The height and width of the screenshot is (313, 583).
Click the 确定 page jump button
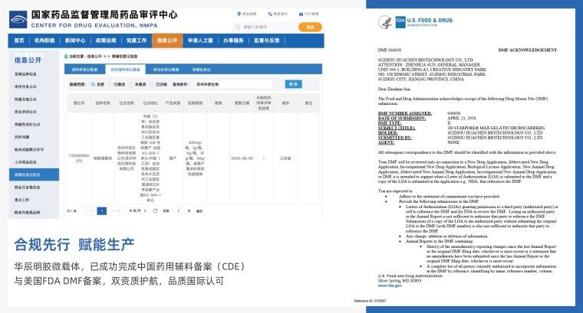[199, 211]
